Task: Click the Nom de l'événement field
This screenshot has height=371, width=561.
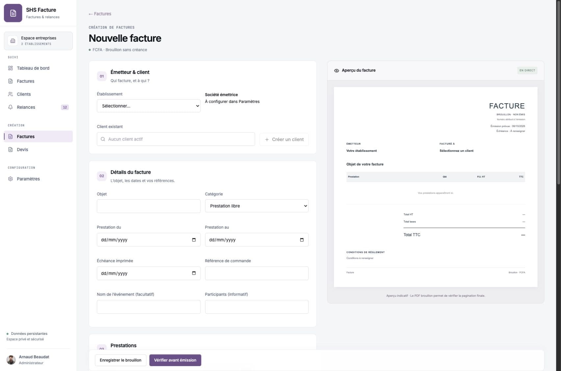Action: (x=148, y=307)
